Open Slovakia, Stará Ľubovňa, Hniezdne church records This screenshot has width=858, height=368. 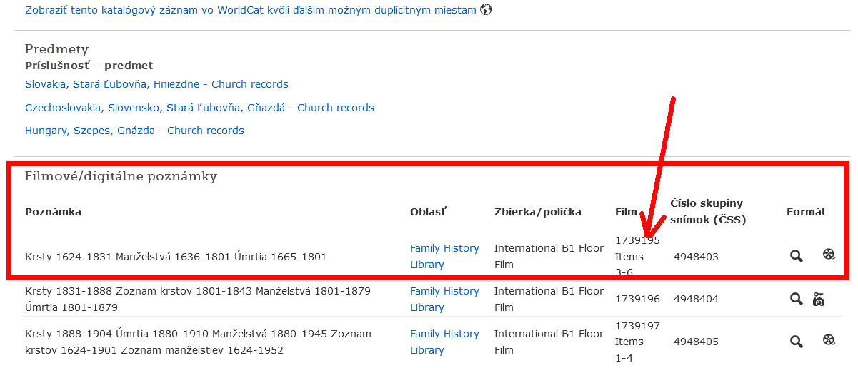pyautogui.click(x=156, y=84)
